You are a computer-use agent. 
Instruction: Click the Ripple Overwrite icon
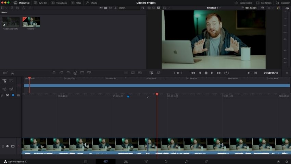[x=68, y=73]
